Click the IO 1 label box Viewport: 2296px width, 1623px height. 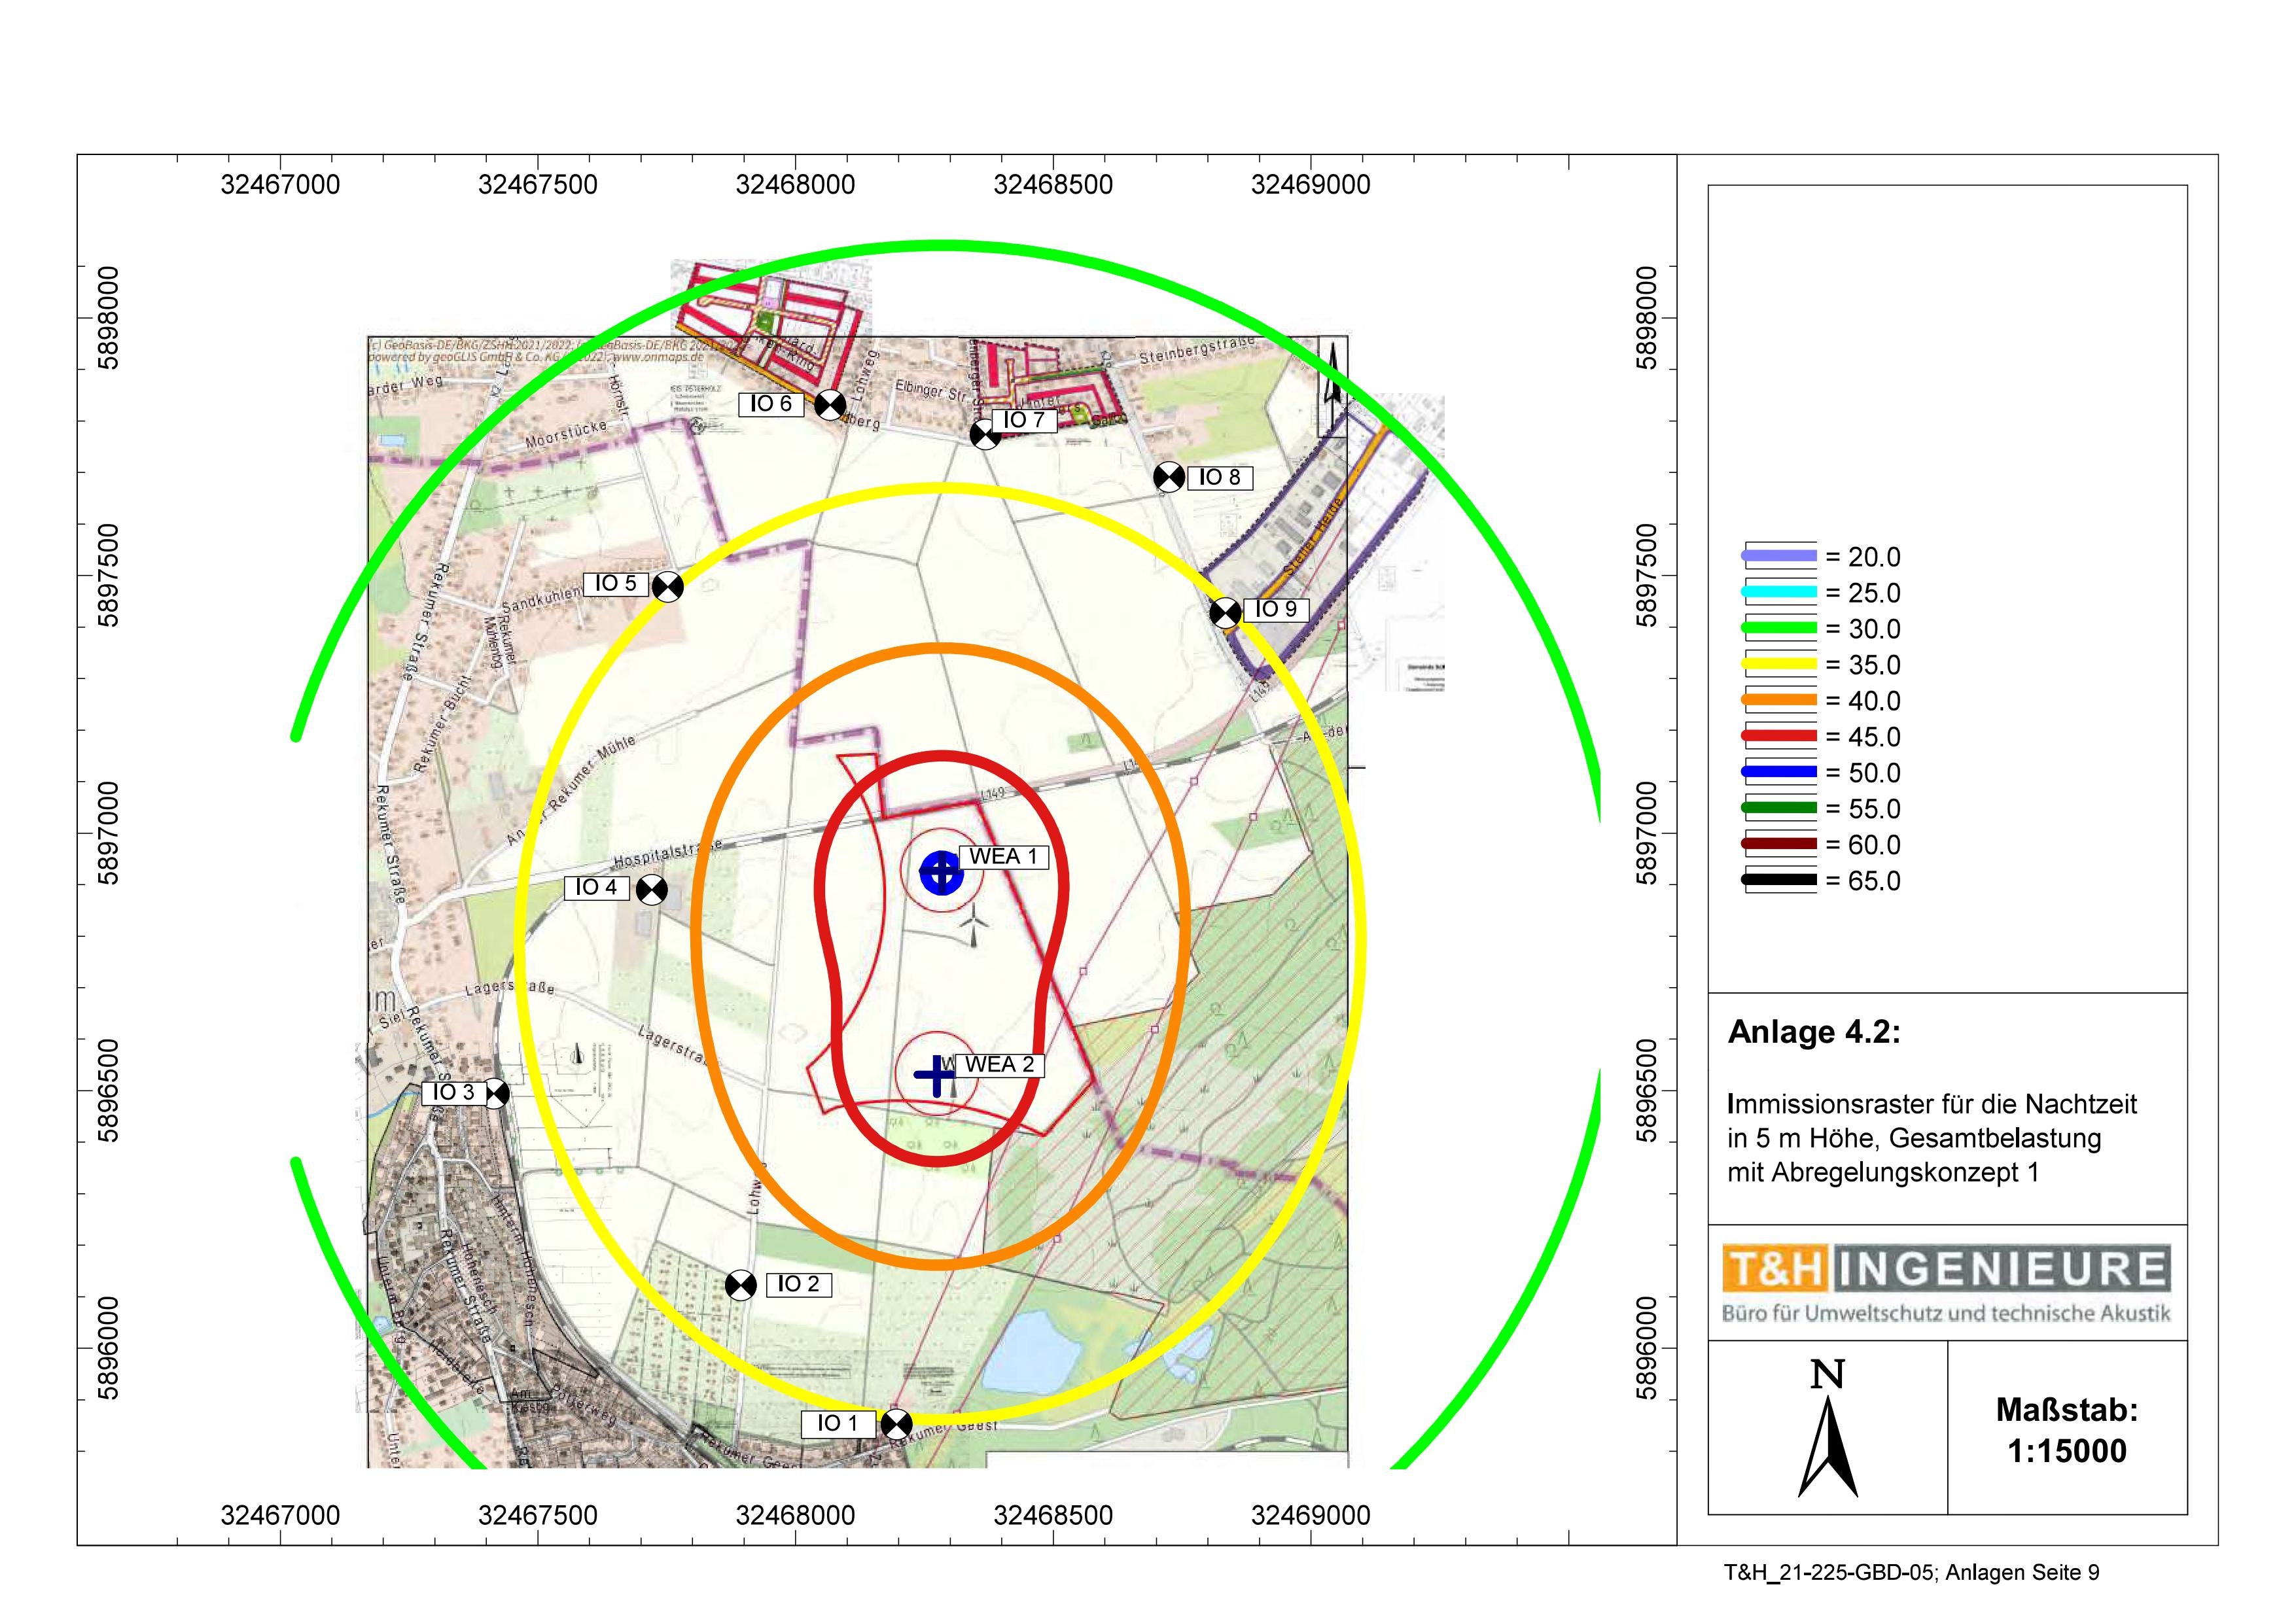click(x=838, y=1424)
